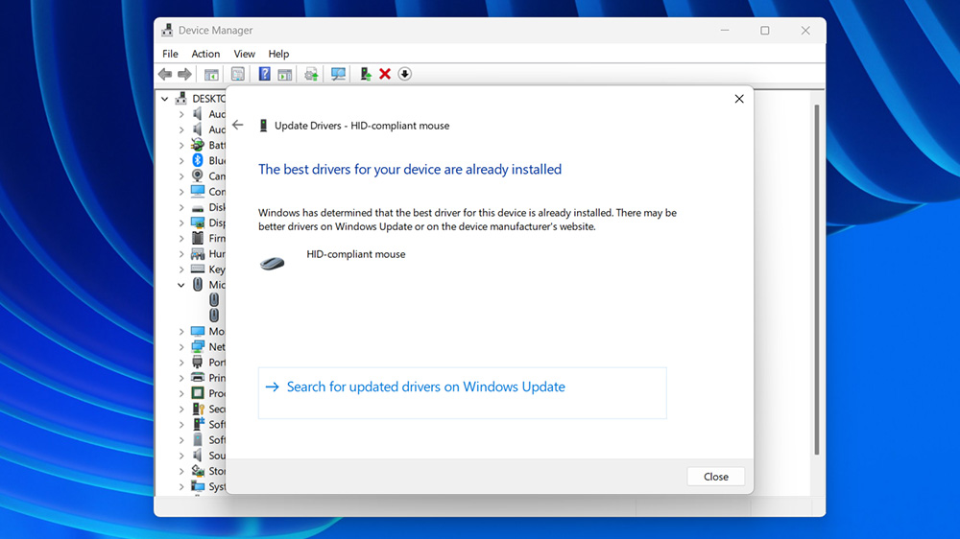Click the DESKTOP computer root node icon
Viewport: 960px width, 539px height.
click(181, 99)
